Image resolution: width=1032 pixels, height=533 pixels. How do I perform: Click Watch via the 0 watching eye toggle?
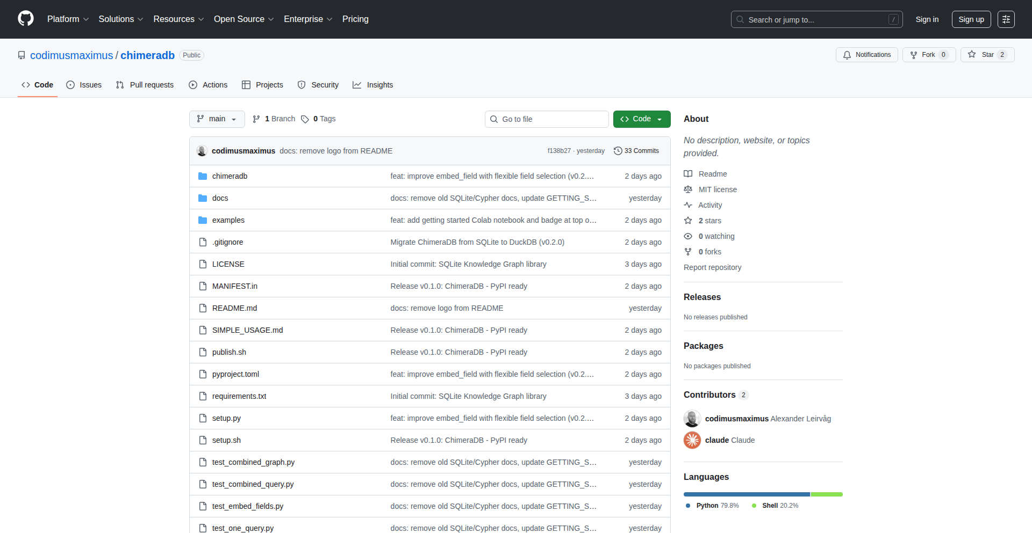click(x=688, y=236)
